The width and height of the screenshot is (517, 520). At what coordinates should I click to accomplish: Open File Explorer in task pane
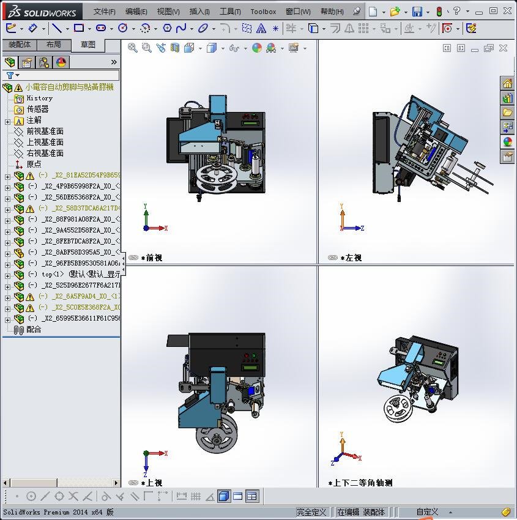[507, 113]
